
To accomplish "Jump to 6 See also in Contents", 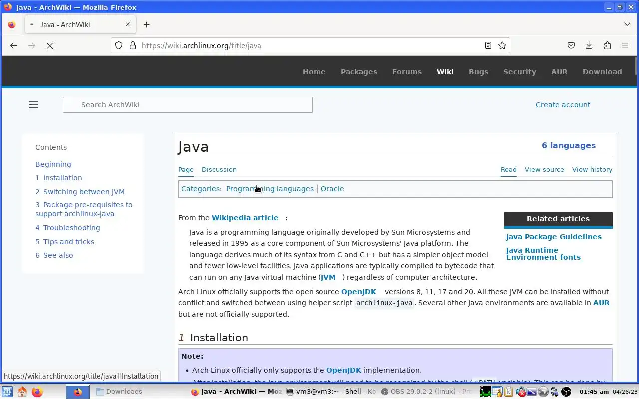I will 54,255.
